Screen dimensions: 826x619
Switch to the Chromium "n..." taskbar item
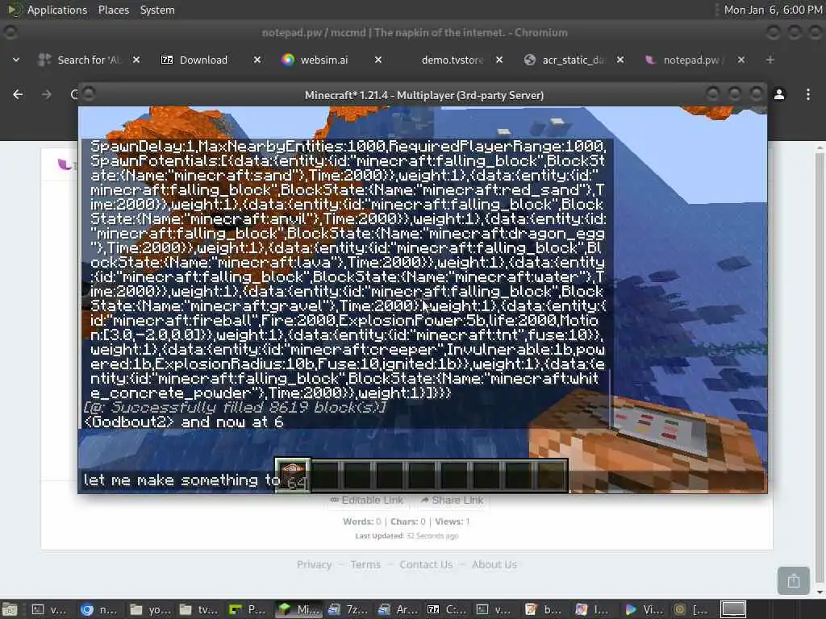coord(99,609)
